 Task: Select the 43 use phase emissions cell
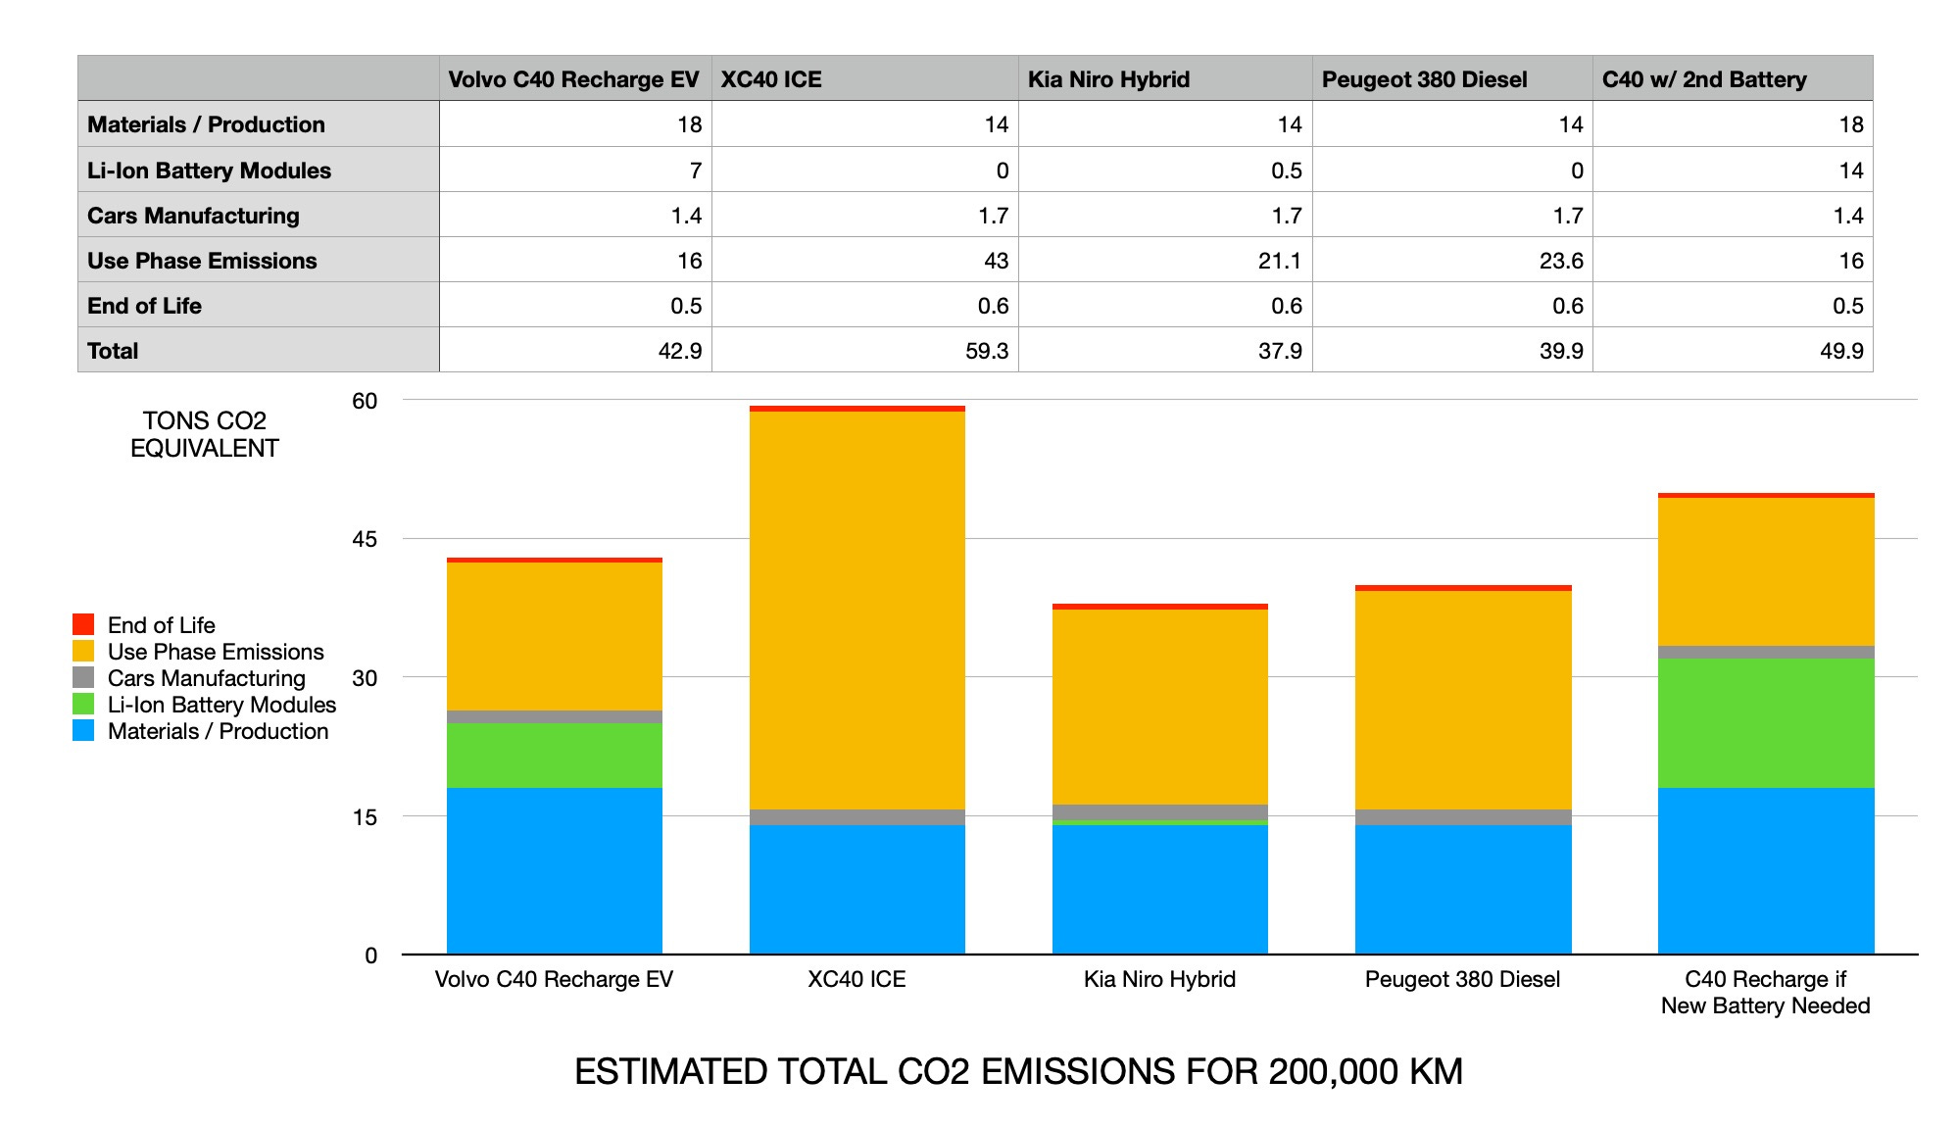pos(865,260)
